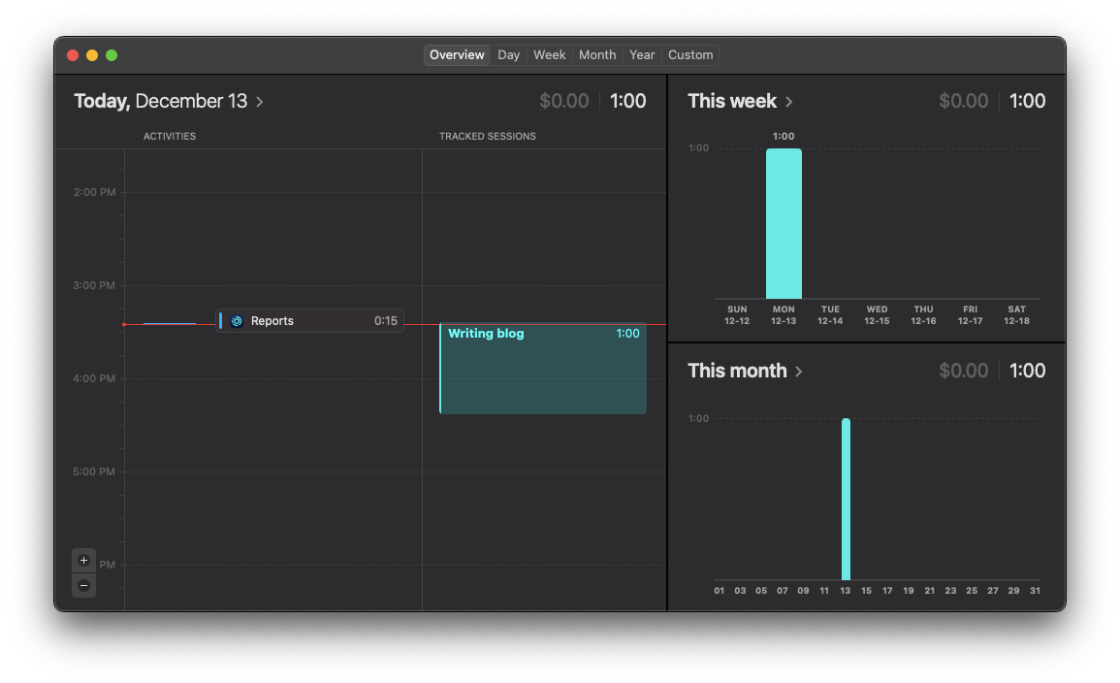
Task: Zoom in timeline with plus button
Action: (83, 560)
